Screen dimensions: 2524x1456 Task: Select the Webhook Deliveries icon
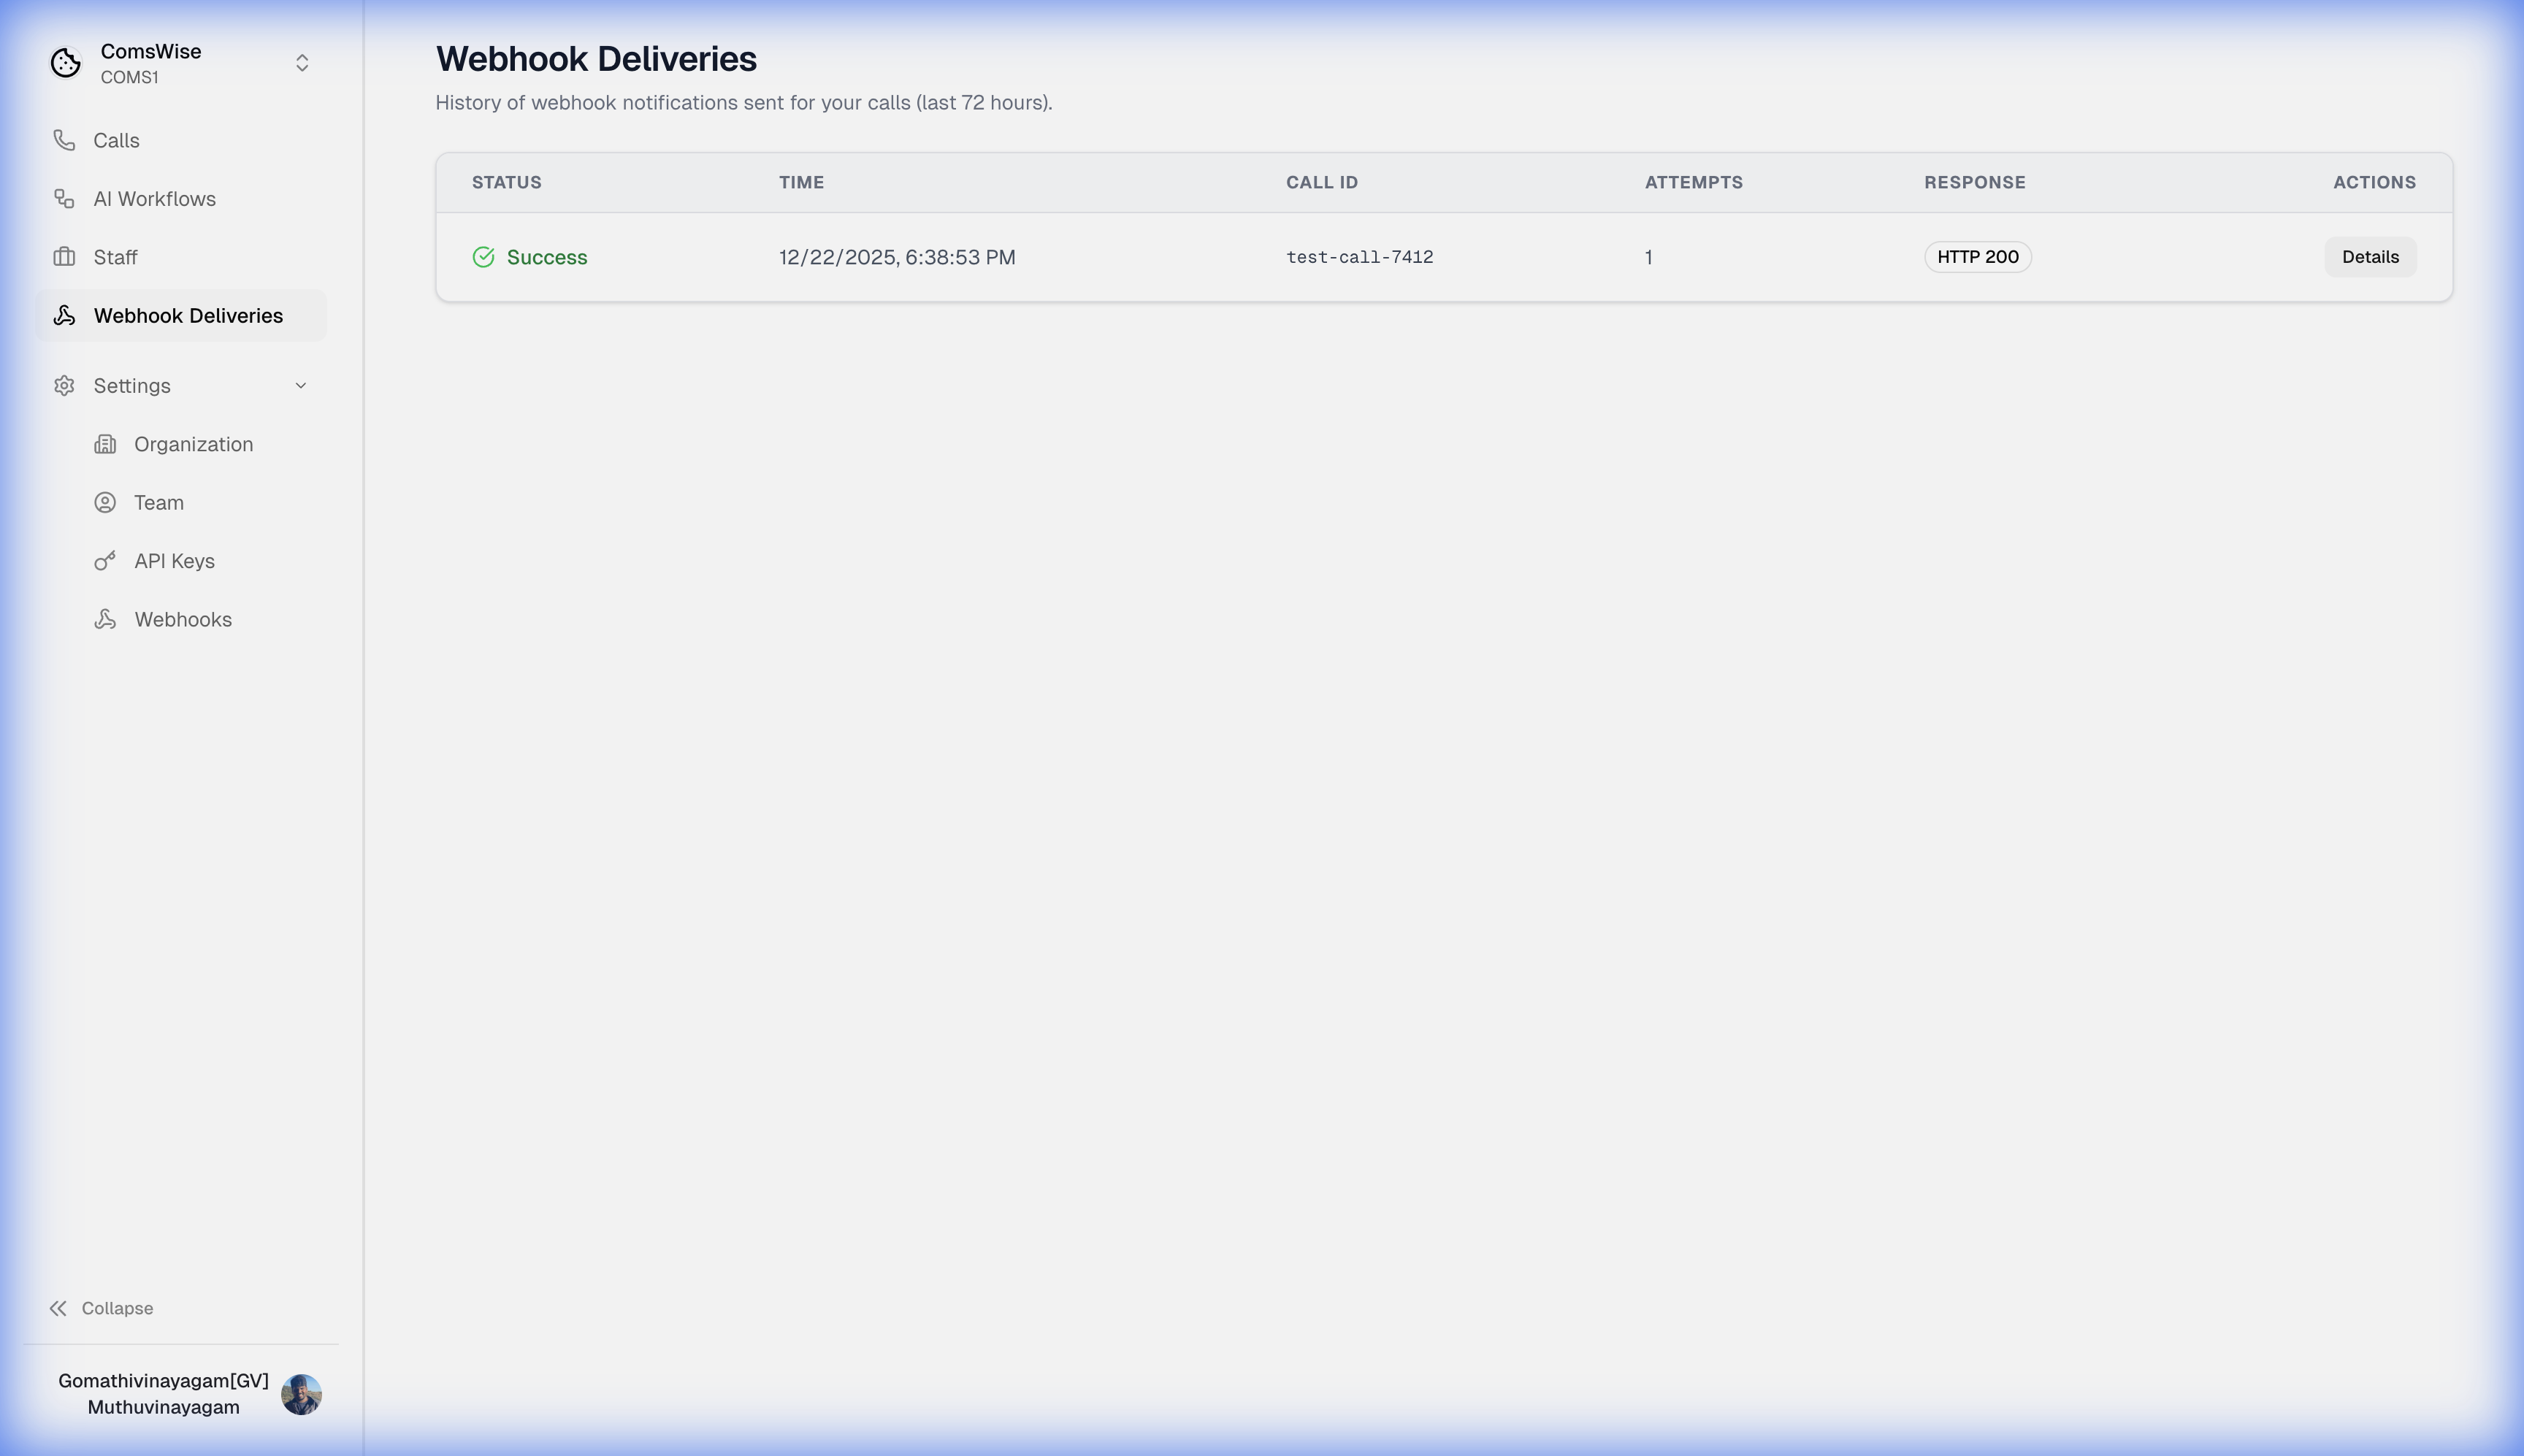tap(64, 315)
